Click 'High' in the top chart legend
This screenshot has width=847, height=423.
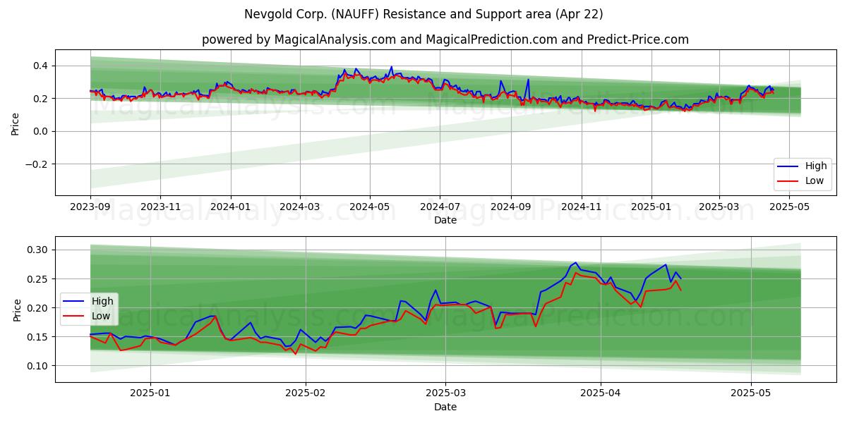[816, 166]
